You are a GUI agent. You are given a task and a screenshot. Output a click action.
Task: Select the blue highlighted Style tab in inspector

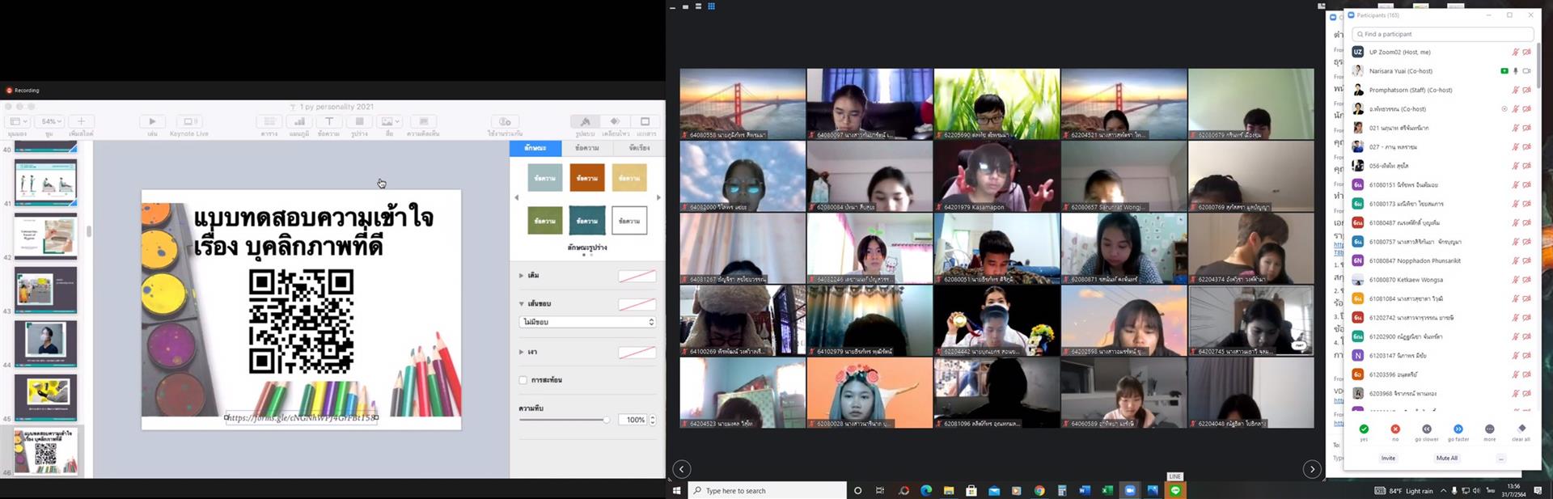(535, 148)
